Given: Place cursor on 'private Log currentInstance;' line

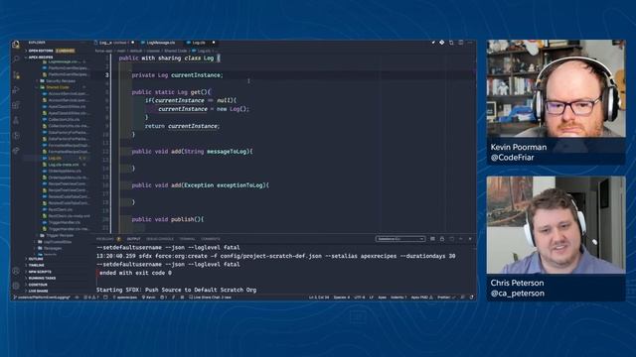Looking at the screenshot, I should tap(177, 75).
